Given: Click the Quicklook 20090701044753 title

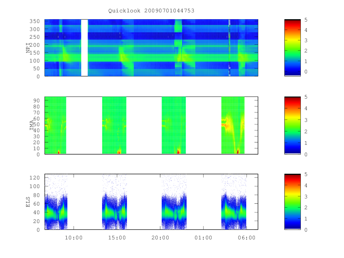Looking at the screenshot, I should [x=151, y=11].
